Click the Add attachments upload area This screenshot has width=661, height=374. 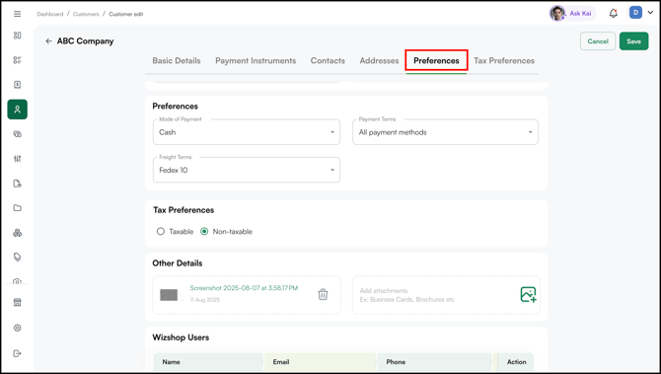446,295
